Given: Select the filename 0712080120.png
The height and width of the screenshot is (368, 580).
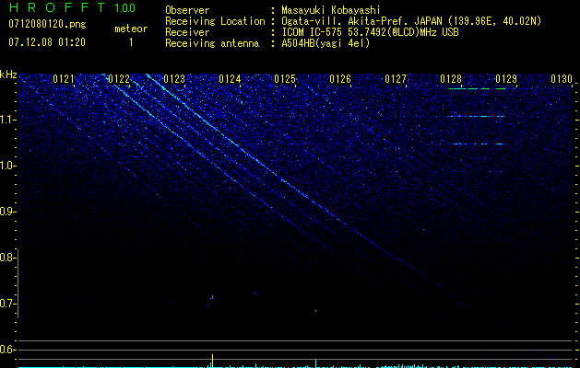Looking at the screenshot, I should coord(47,25).
